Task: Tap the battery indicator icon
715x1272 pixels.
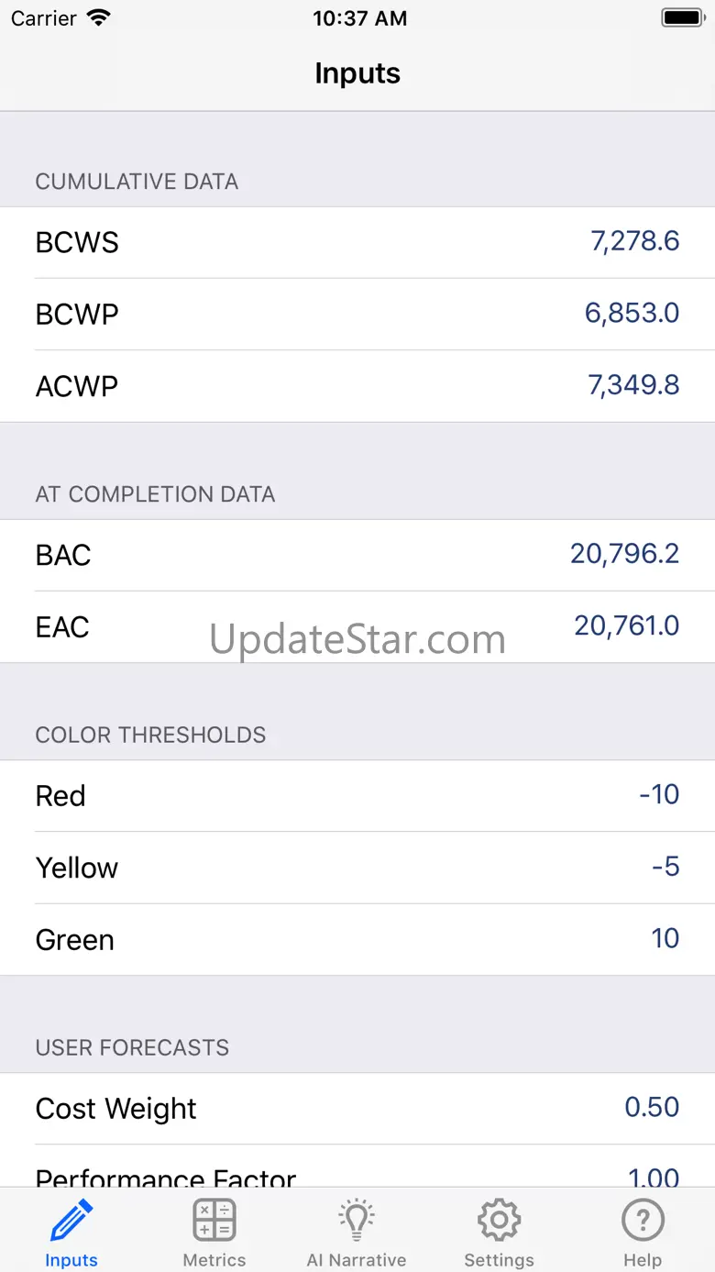Action: [681, 18]
